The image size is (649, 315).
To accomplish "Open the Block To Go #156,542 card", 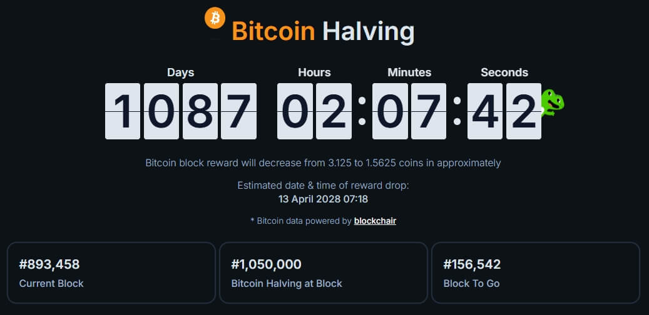I will pos(535,273).
